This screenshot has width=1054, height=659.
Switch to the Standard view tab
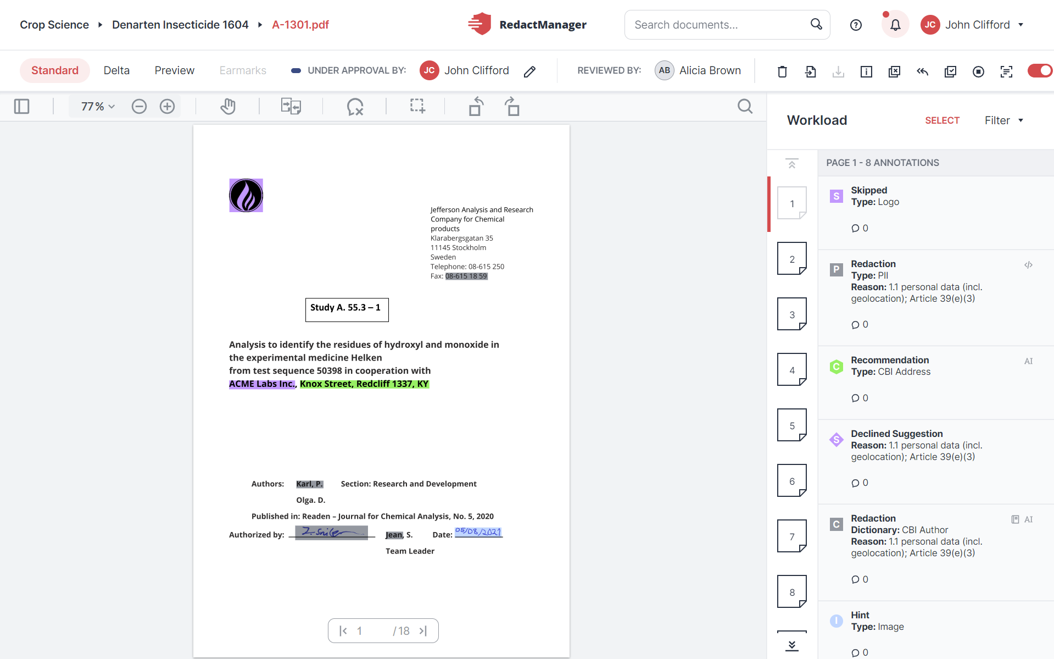(55, 70)
